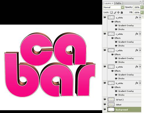Toggle Gradient Overlay eye under r_white layer
This screenshot has height=113, width=144.
tap(116, 58)
